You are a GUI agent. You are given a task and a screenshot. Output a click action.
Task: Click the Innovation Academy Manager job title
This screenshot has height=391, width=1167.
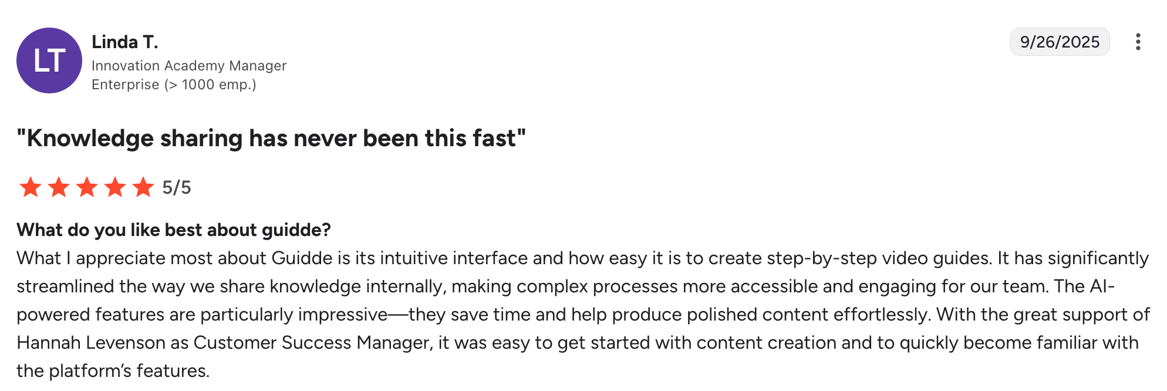click(x=189, y=66)
